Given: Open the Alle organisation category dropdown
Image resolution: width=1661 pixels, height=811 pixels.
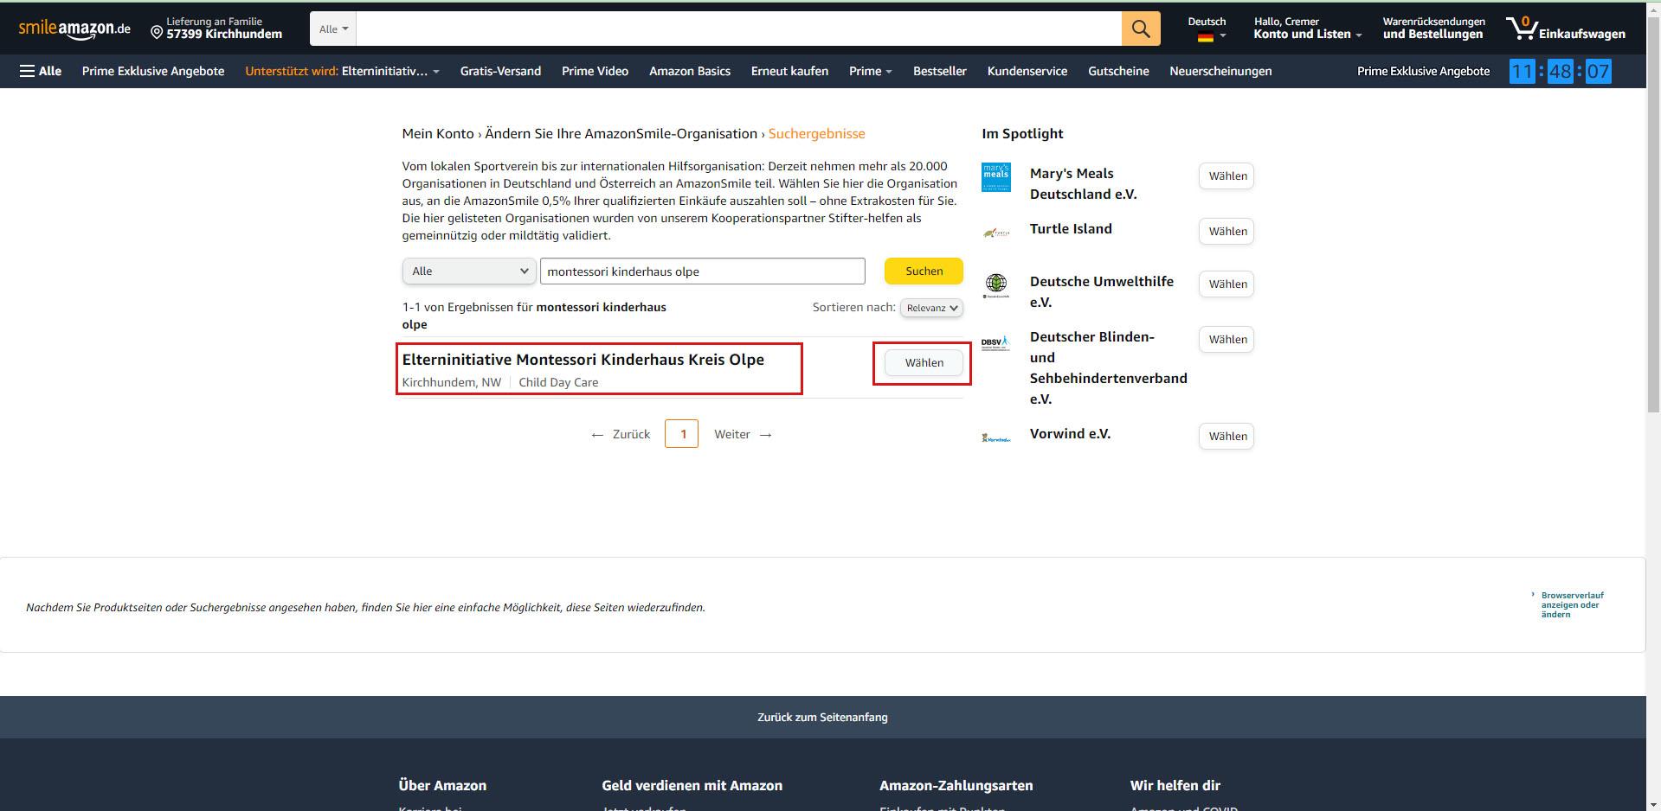Looking at the screenshot, I should 468,271.
